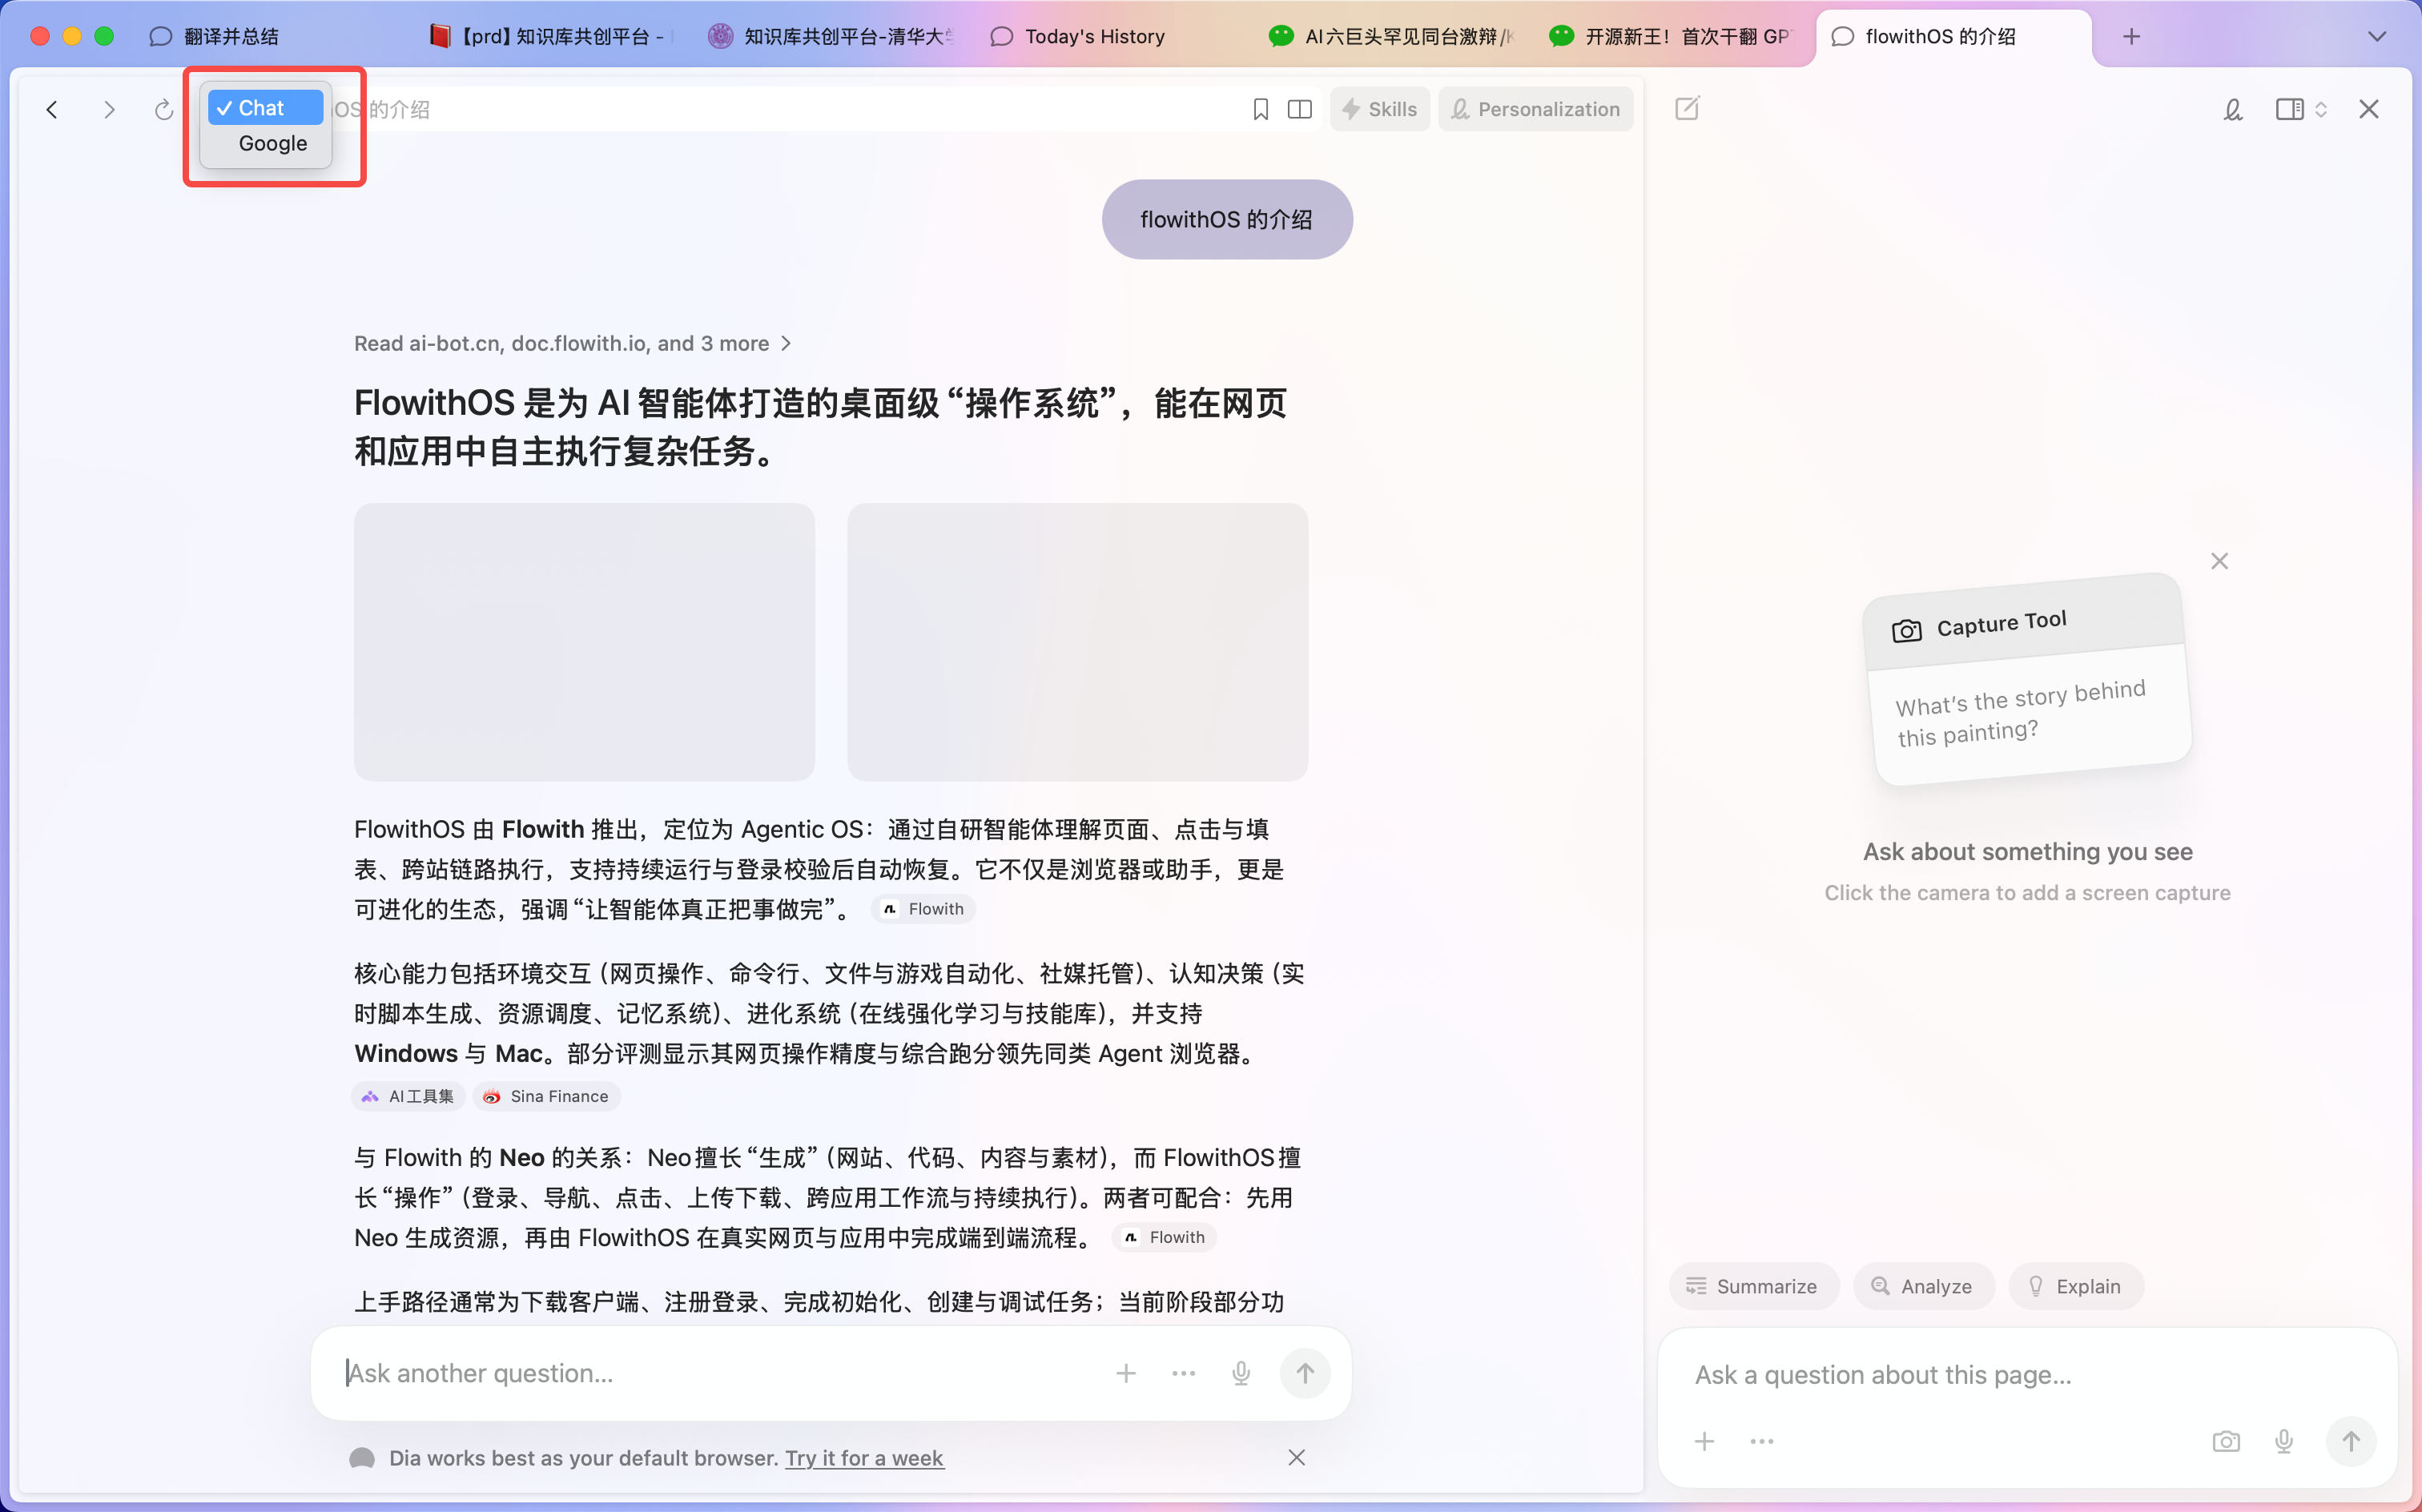Click plus attachment icon in sidebar input
Viewport: 2422px width, 1512px height.
click(1704, 1441)
